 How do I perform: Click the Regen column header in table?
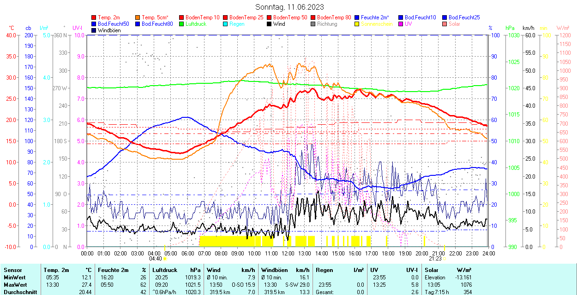324,270
